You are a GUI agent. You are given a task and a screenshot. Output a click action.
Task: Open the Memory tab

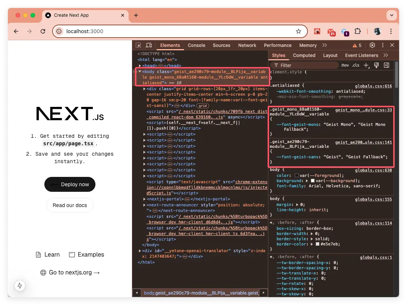click(x=308, y=45)
